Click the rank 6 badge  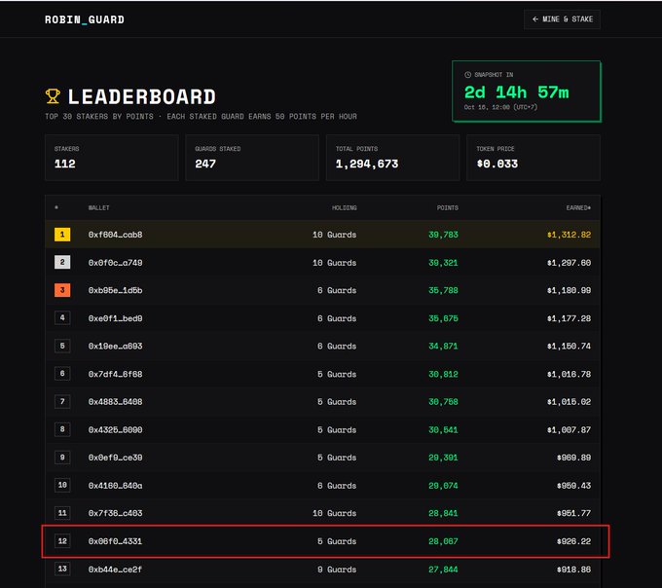[62, 374]
